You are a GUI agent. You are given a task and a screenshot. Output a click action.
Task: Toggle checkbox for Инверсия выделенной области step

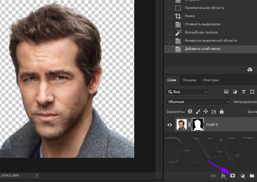(168, 41)
